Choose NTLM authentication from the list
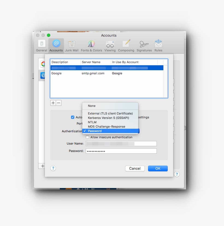 [92, 122]
